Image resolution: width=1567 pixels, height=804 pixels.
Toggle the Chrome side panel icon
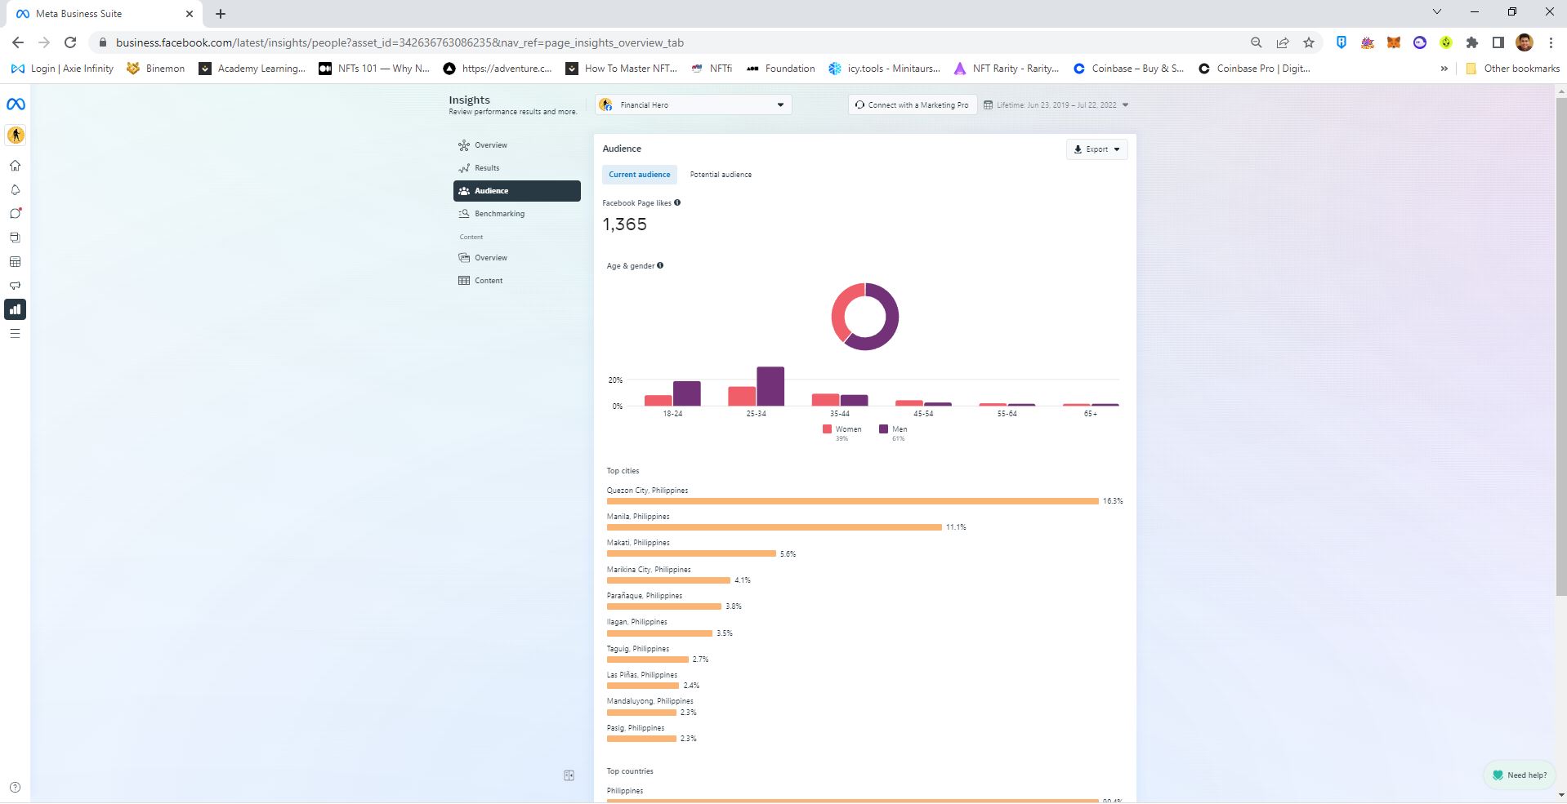(1498, 42)
